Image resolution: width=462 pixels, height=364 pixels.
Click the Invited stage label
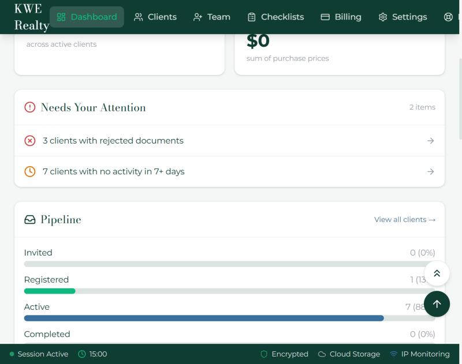(x=38, y=253)
